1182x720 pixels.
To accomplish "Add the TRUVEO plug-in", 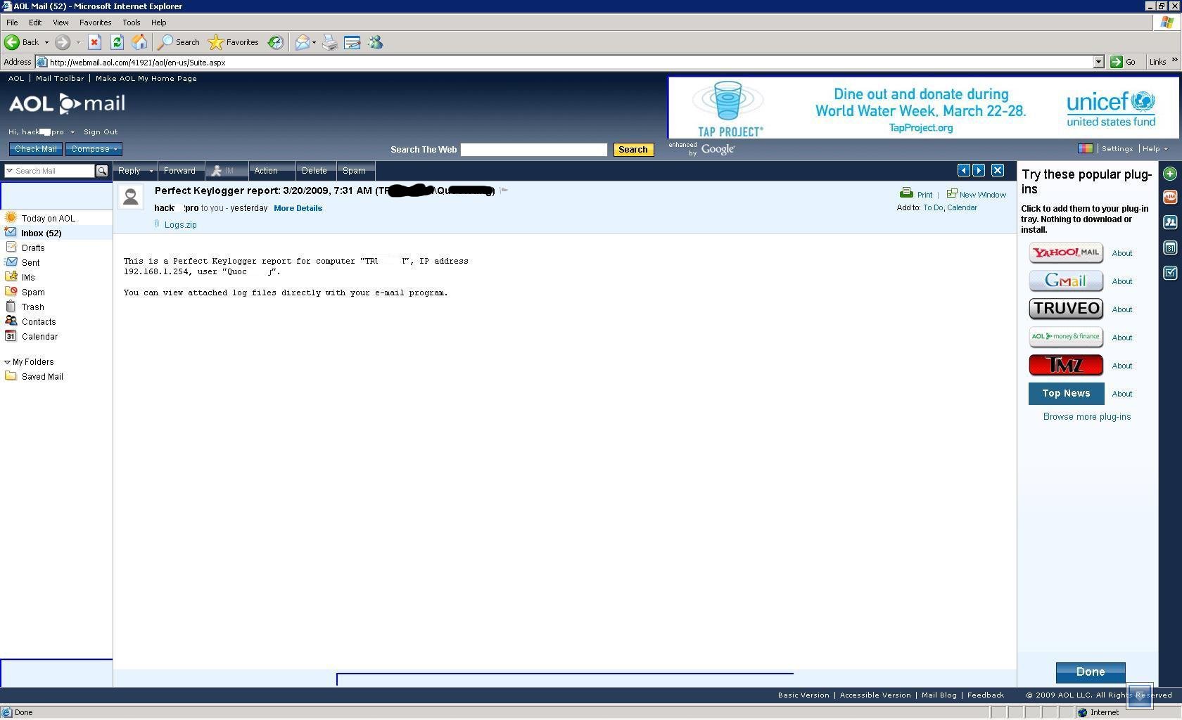I will click(1066, 309).
